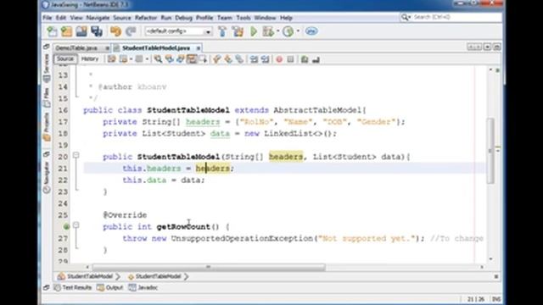Click the editor Back navigation icon
This screenshot has height=305, width=543.
click(x=123, y=59)
